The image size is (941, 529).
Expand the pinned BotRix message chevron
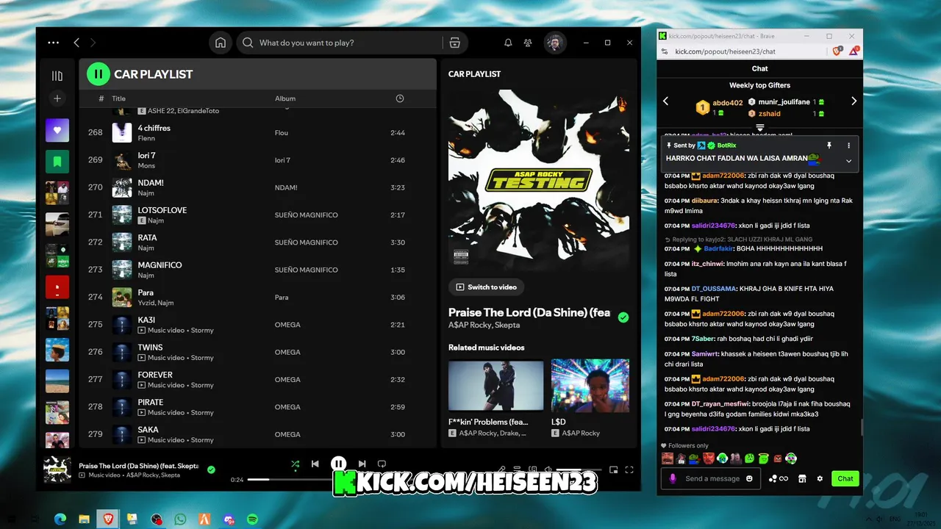848,161
